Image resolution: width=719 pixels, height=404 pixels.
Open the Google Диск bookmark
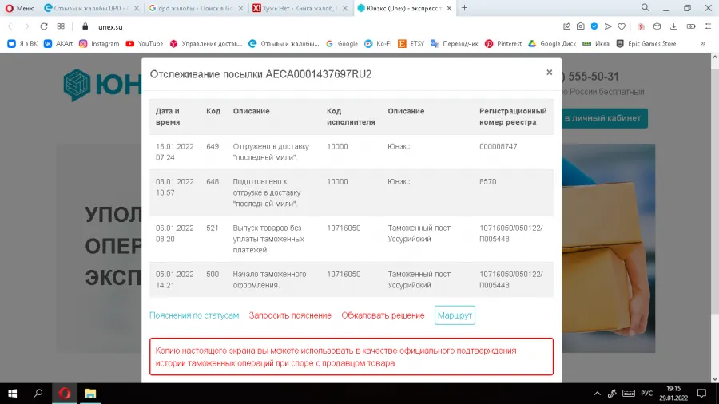(552, 44)
